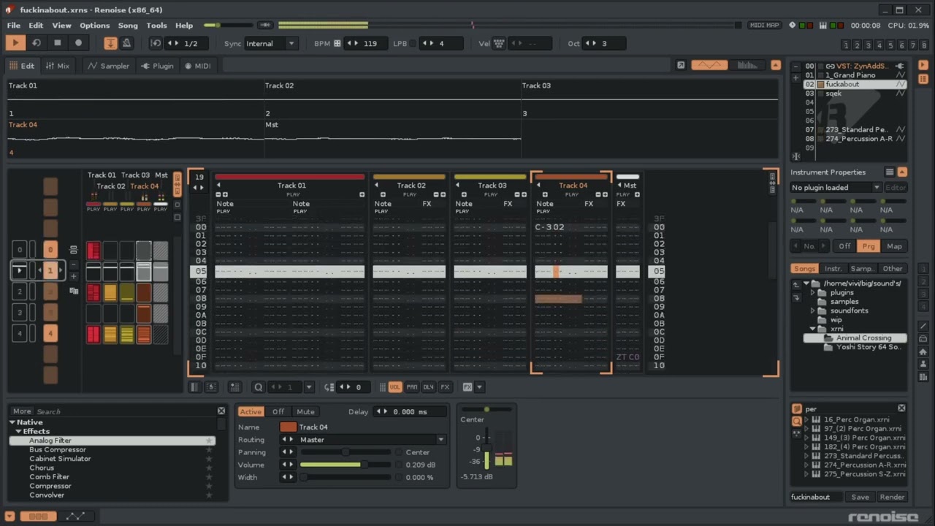Collapse the xrni folder in disk browser
The width and height of the screenshot is (935, 526).
tap(812, 329)
